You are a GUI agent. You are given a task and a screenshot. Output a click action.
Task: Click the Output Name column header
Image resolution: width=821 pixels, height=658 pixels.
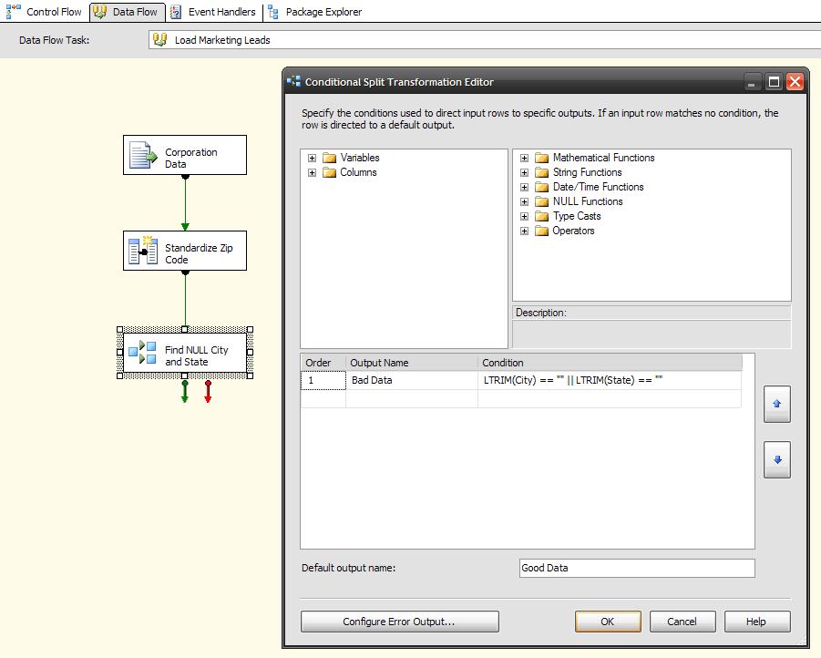[x=412, y=363]
